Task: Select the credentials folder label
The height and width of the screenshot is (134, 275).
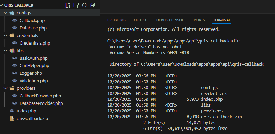Action: 27,36
